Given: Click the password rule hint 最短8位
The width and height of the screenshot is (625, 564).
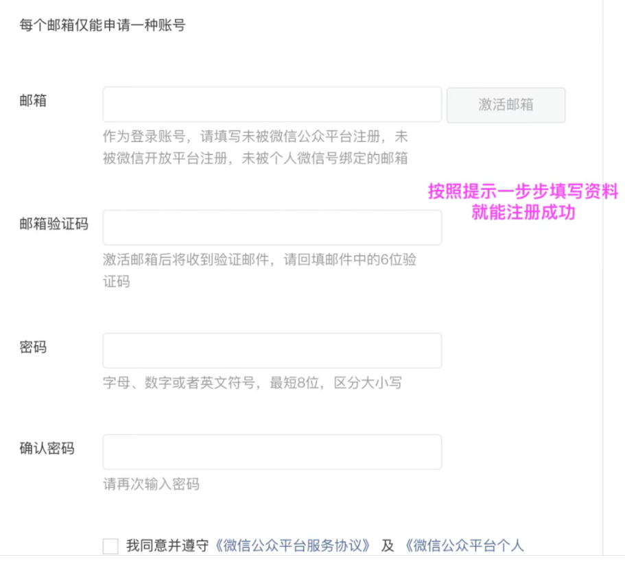Looking at the screenshot, I should (x=254, y=384).
